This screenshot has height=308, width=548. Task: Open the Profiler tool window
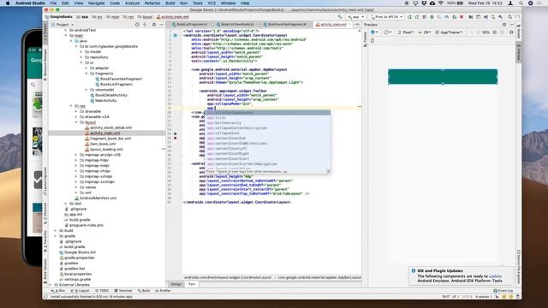(163, 291)
